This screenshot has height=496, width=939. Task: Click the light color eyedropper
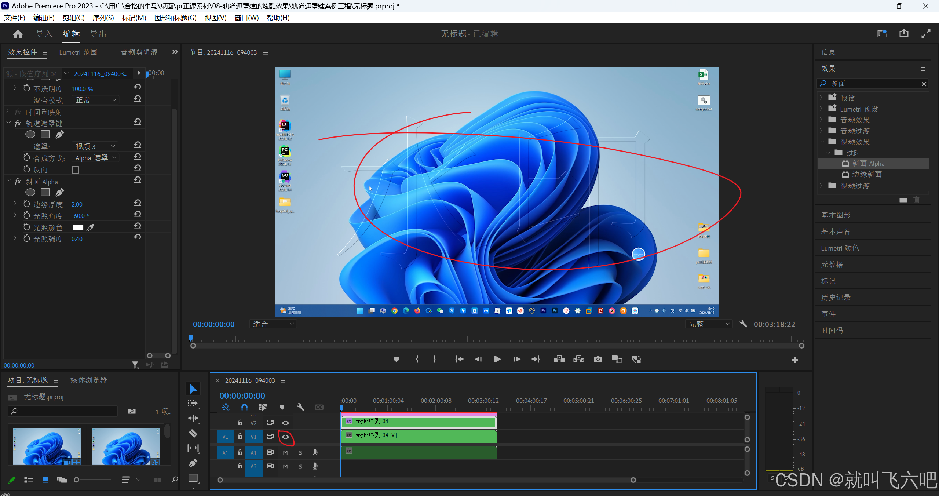click(91, 227)
